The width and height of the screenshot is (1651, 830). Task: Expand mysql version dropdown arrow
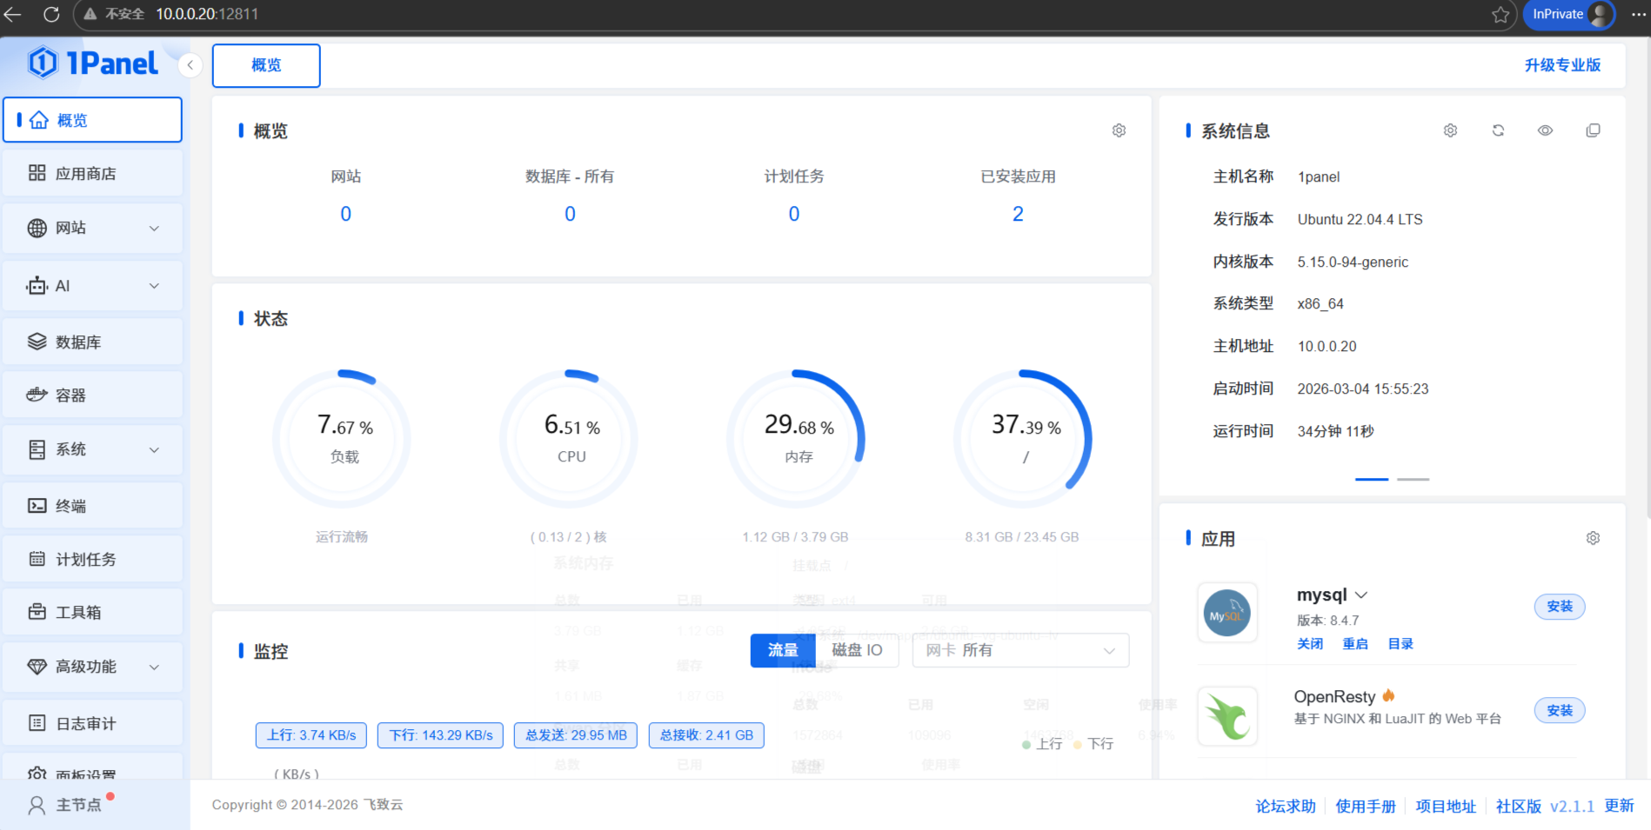(x=1361, y=595)
